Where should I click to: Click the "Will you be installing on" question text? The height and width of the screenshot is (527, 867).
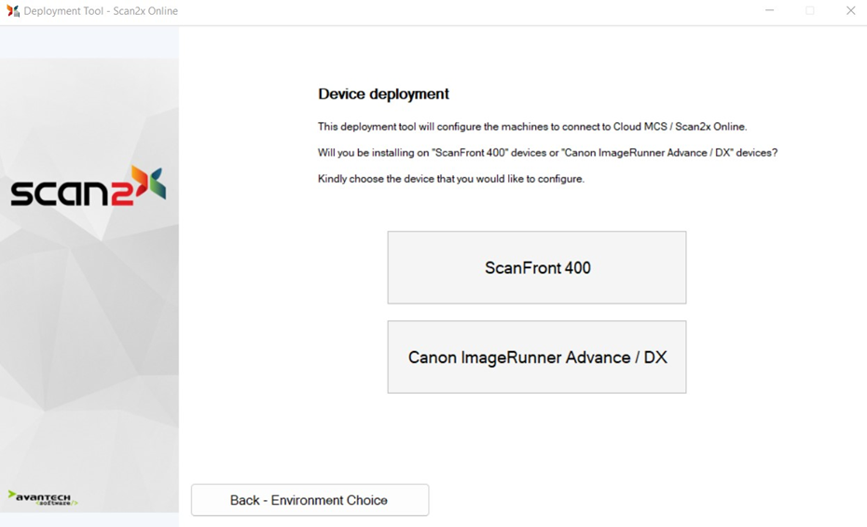click(x=547, y=153)
